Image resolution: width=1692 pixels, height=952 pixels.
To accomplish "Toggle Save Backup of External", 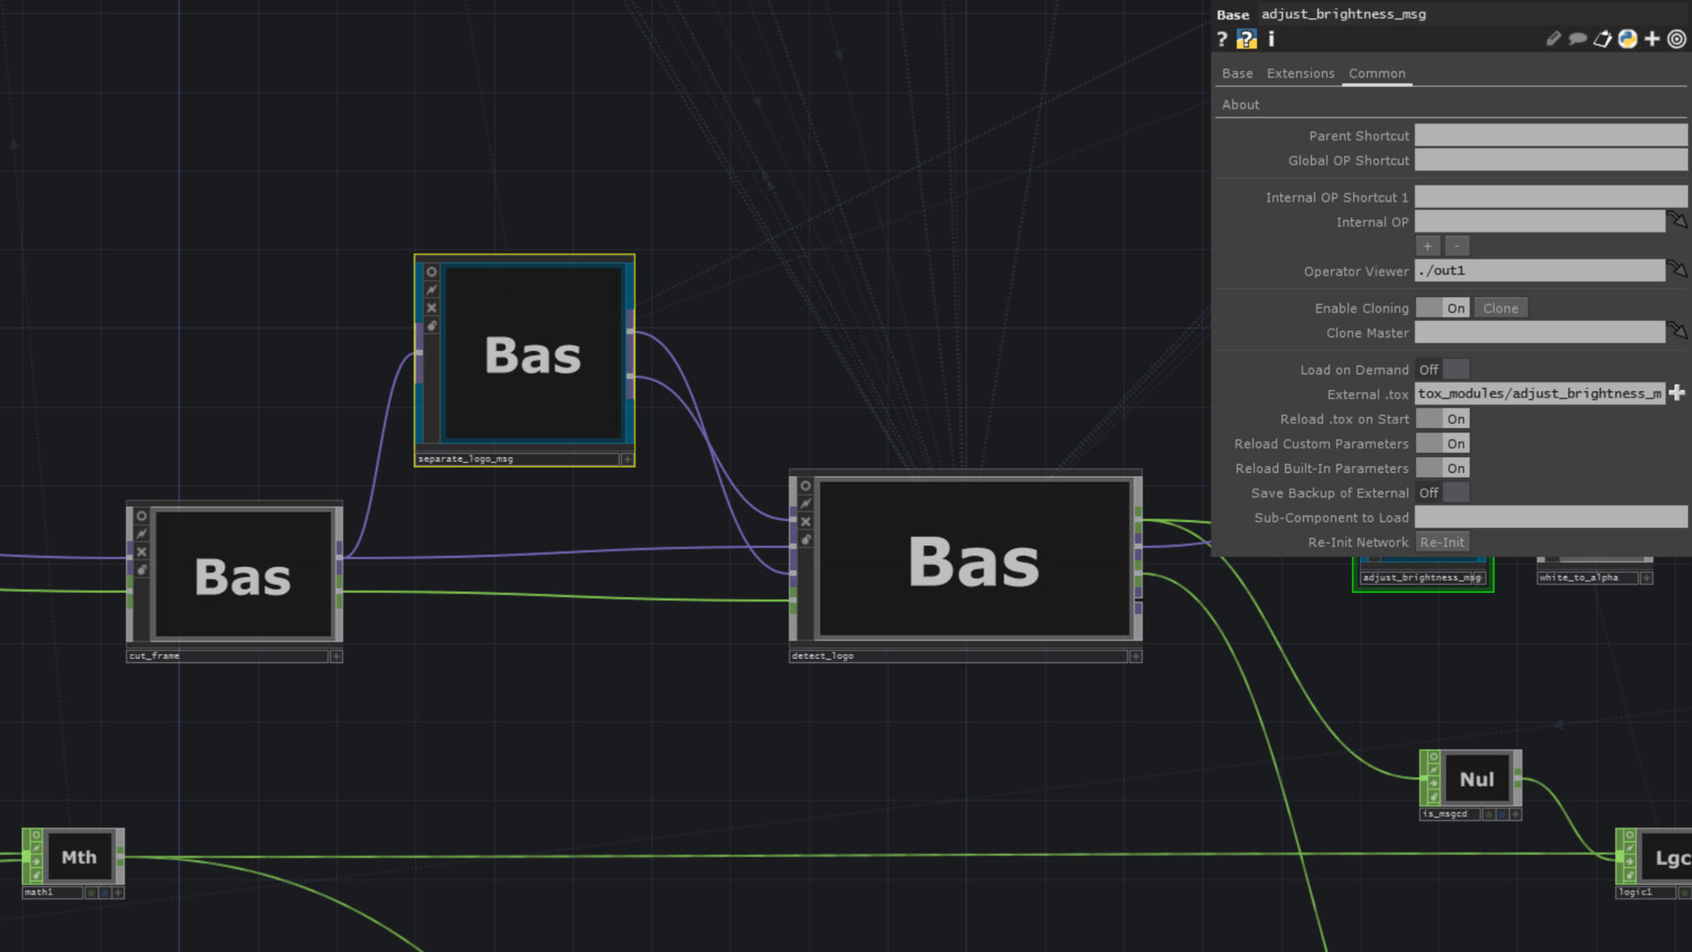I will (1442, 494).
